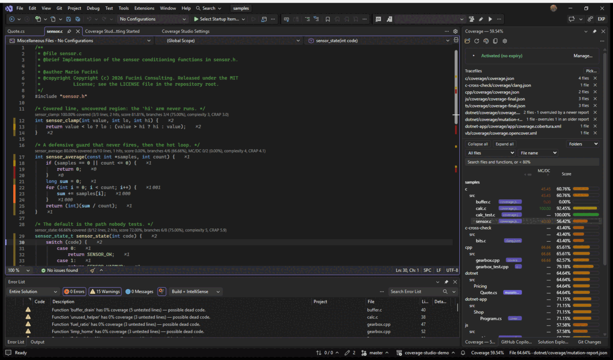The height and width of the screenshot is (360, 613).
Task: Click the Search files and functions field
Action: (x=532, y=162)
